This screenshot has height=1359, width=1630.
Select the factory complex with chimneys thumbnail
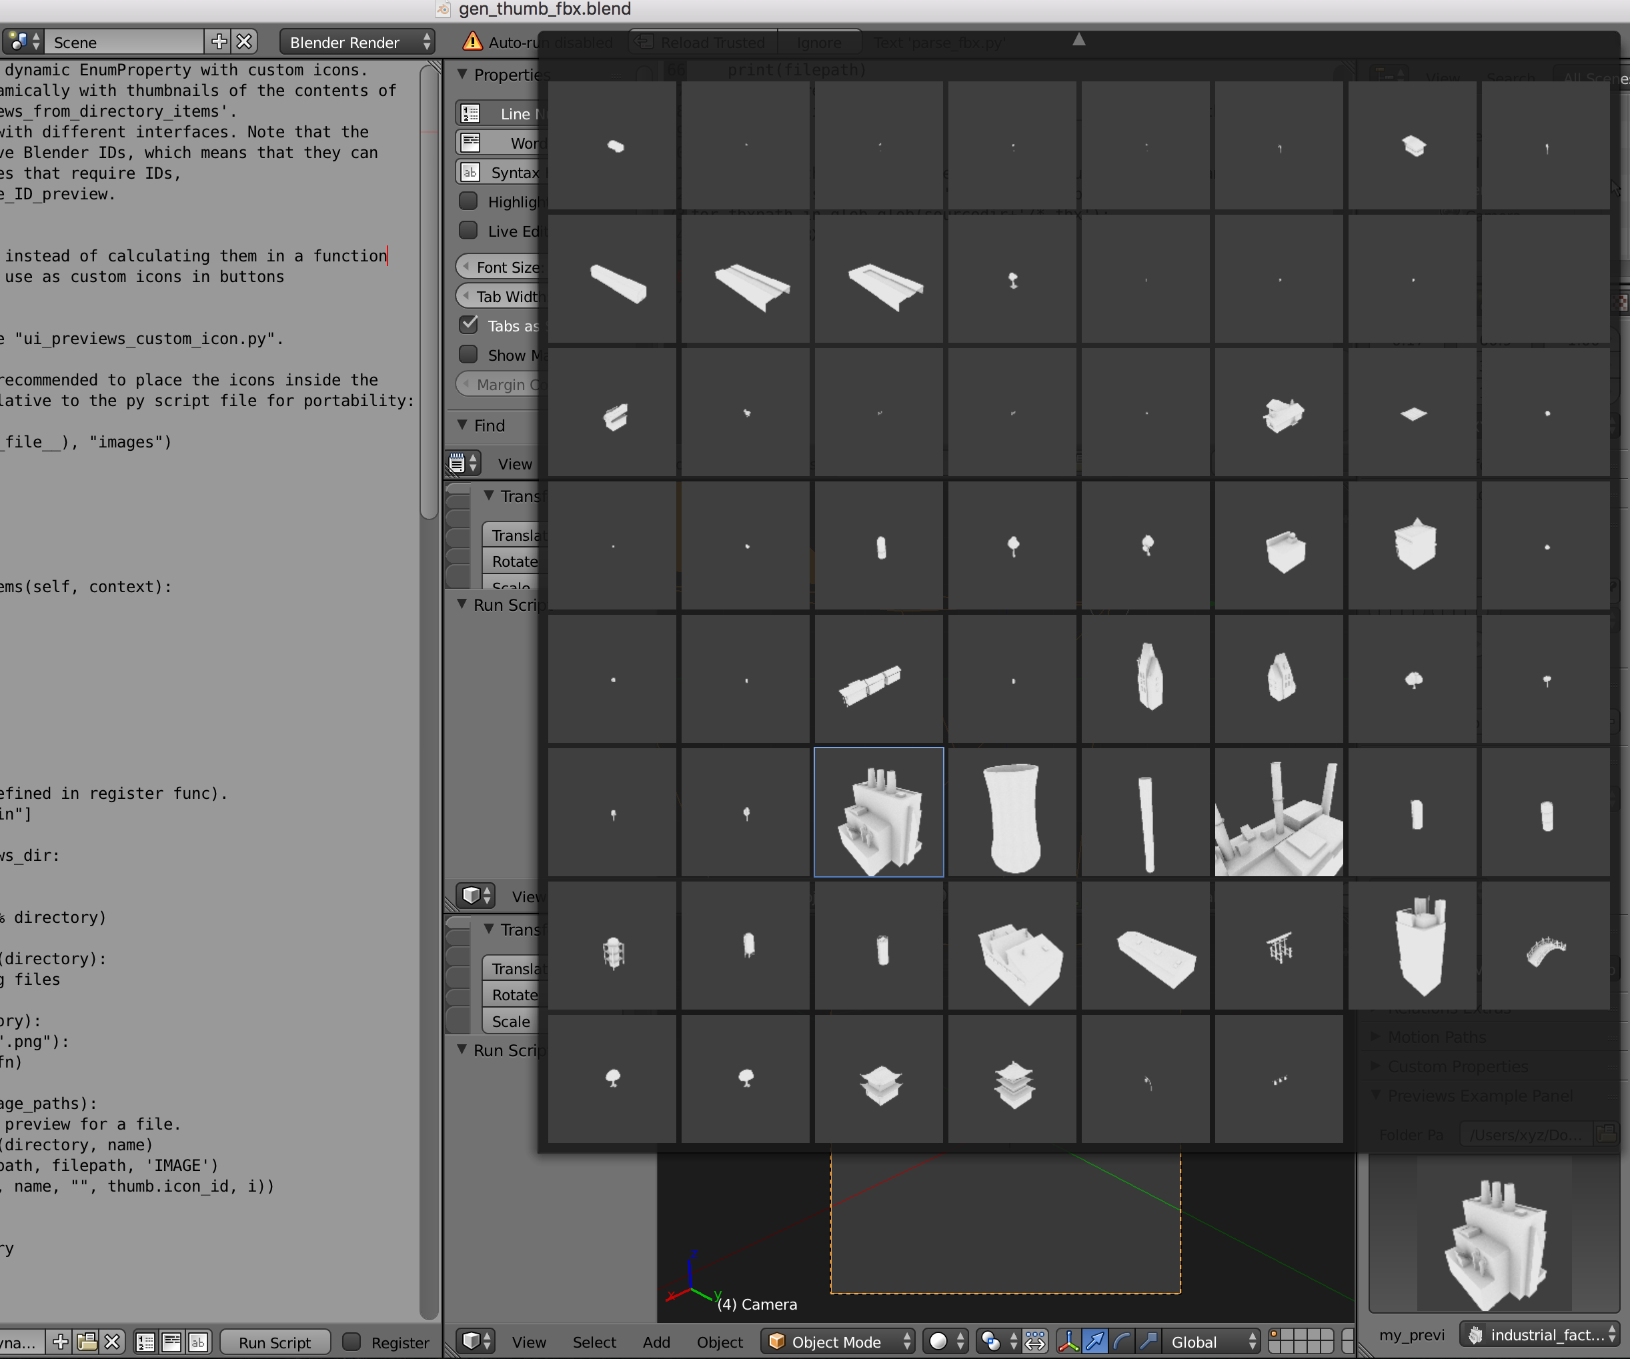point(1279,813)
